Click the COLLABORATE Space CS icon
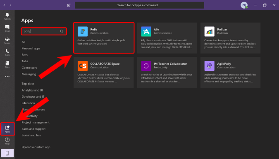This screenshot has width=279, height=159. [83, 66]
